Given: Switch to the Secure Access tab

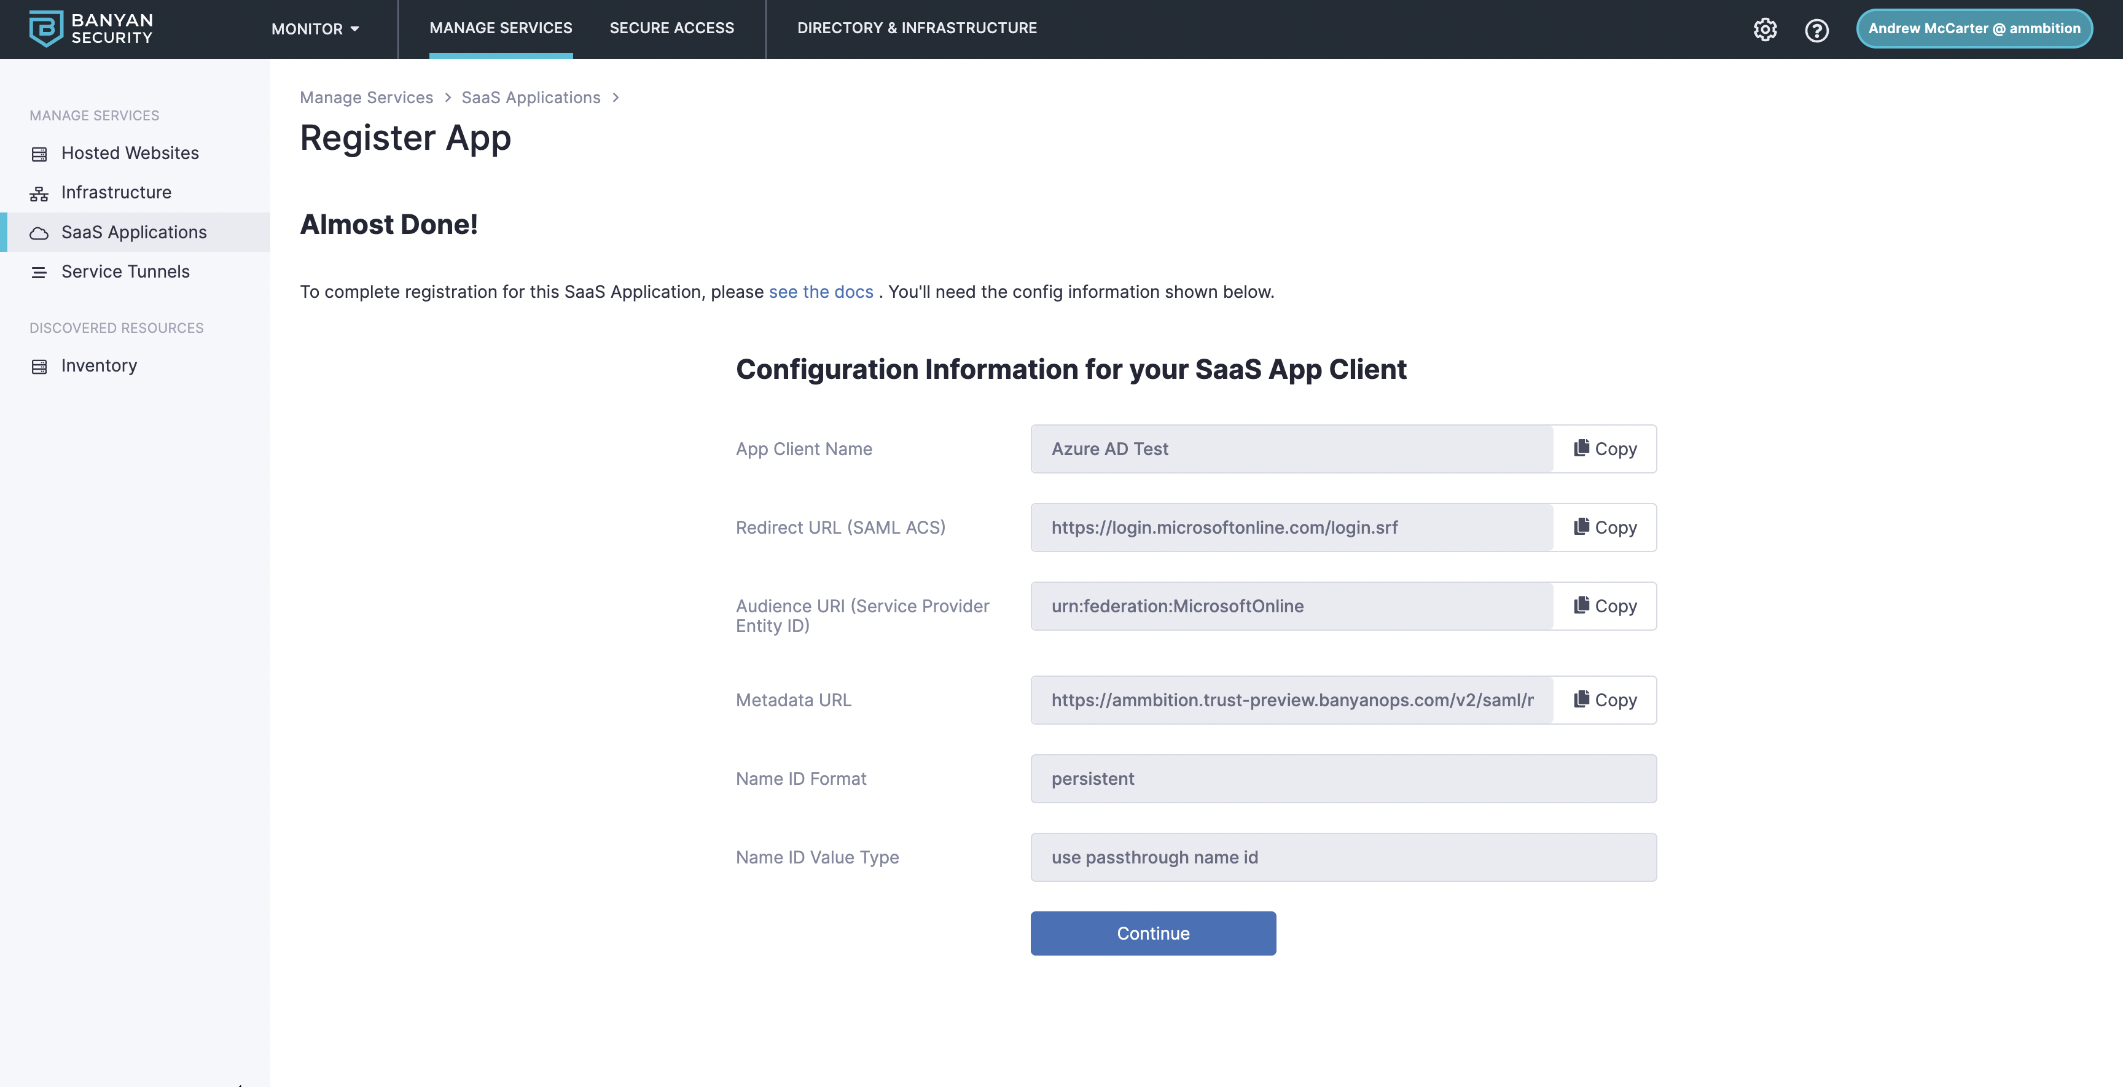Looking at the screenshot, I should point(671,28).
